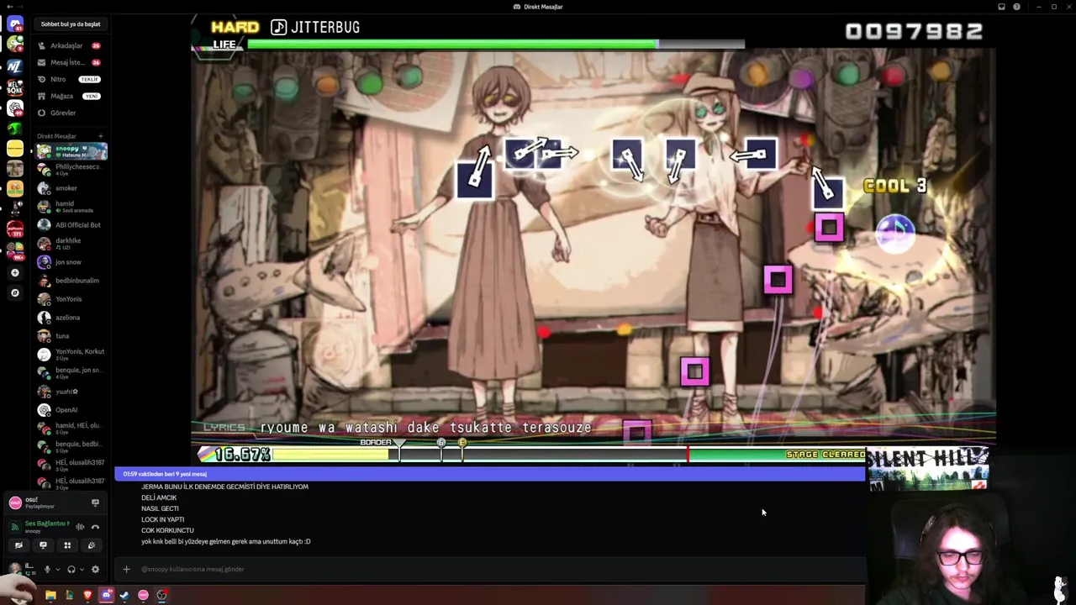This screenshot has width=1076, height=605.
Task: Open the jon snow direct message
Action: coord(71,262)
